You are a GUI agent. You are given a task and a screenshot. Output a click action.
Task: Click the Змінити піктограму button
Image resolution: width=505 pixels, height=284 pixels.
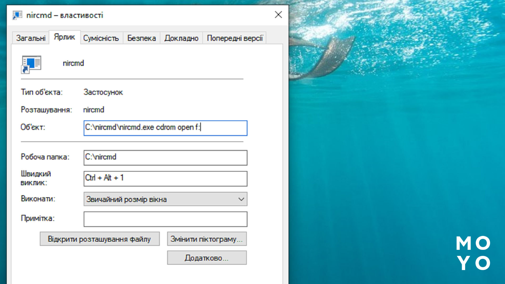(207, 239)
